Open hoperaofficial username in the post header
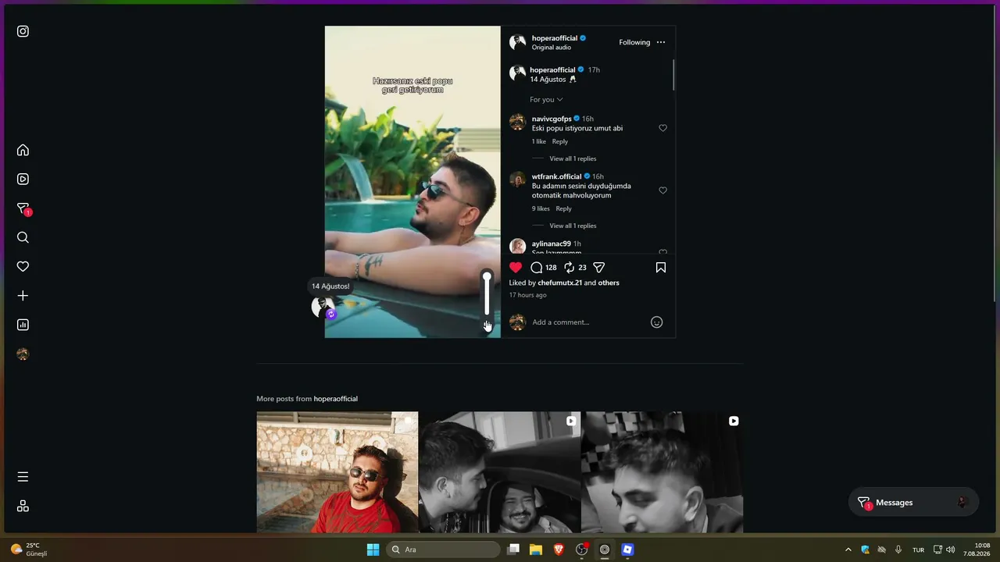The width and height of the screenshot is (1000, 562). pyautogui.click(x=555, y=38)
